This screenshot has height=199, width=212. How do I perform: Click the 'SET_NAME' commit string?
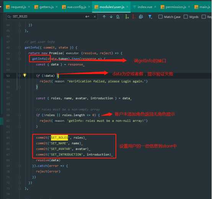pyautogui.click(x=59, y=143)
